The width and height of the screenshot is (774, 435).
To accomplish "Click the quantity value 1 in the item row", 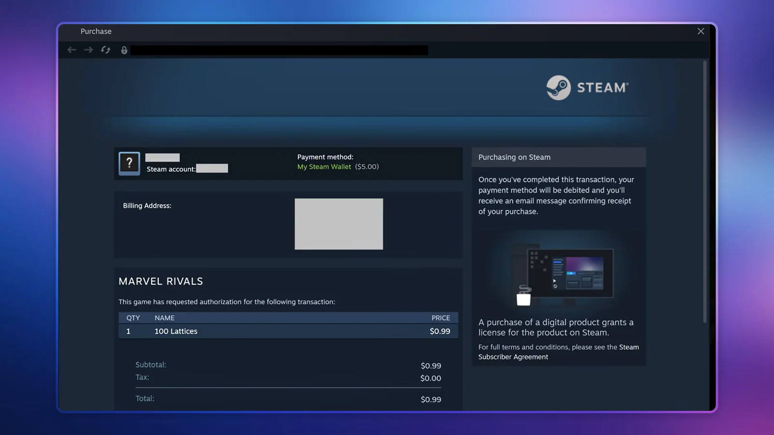I will 128,332.
